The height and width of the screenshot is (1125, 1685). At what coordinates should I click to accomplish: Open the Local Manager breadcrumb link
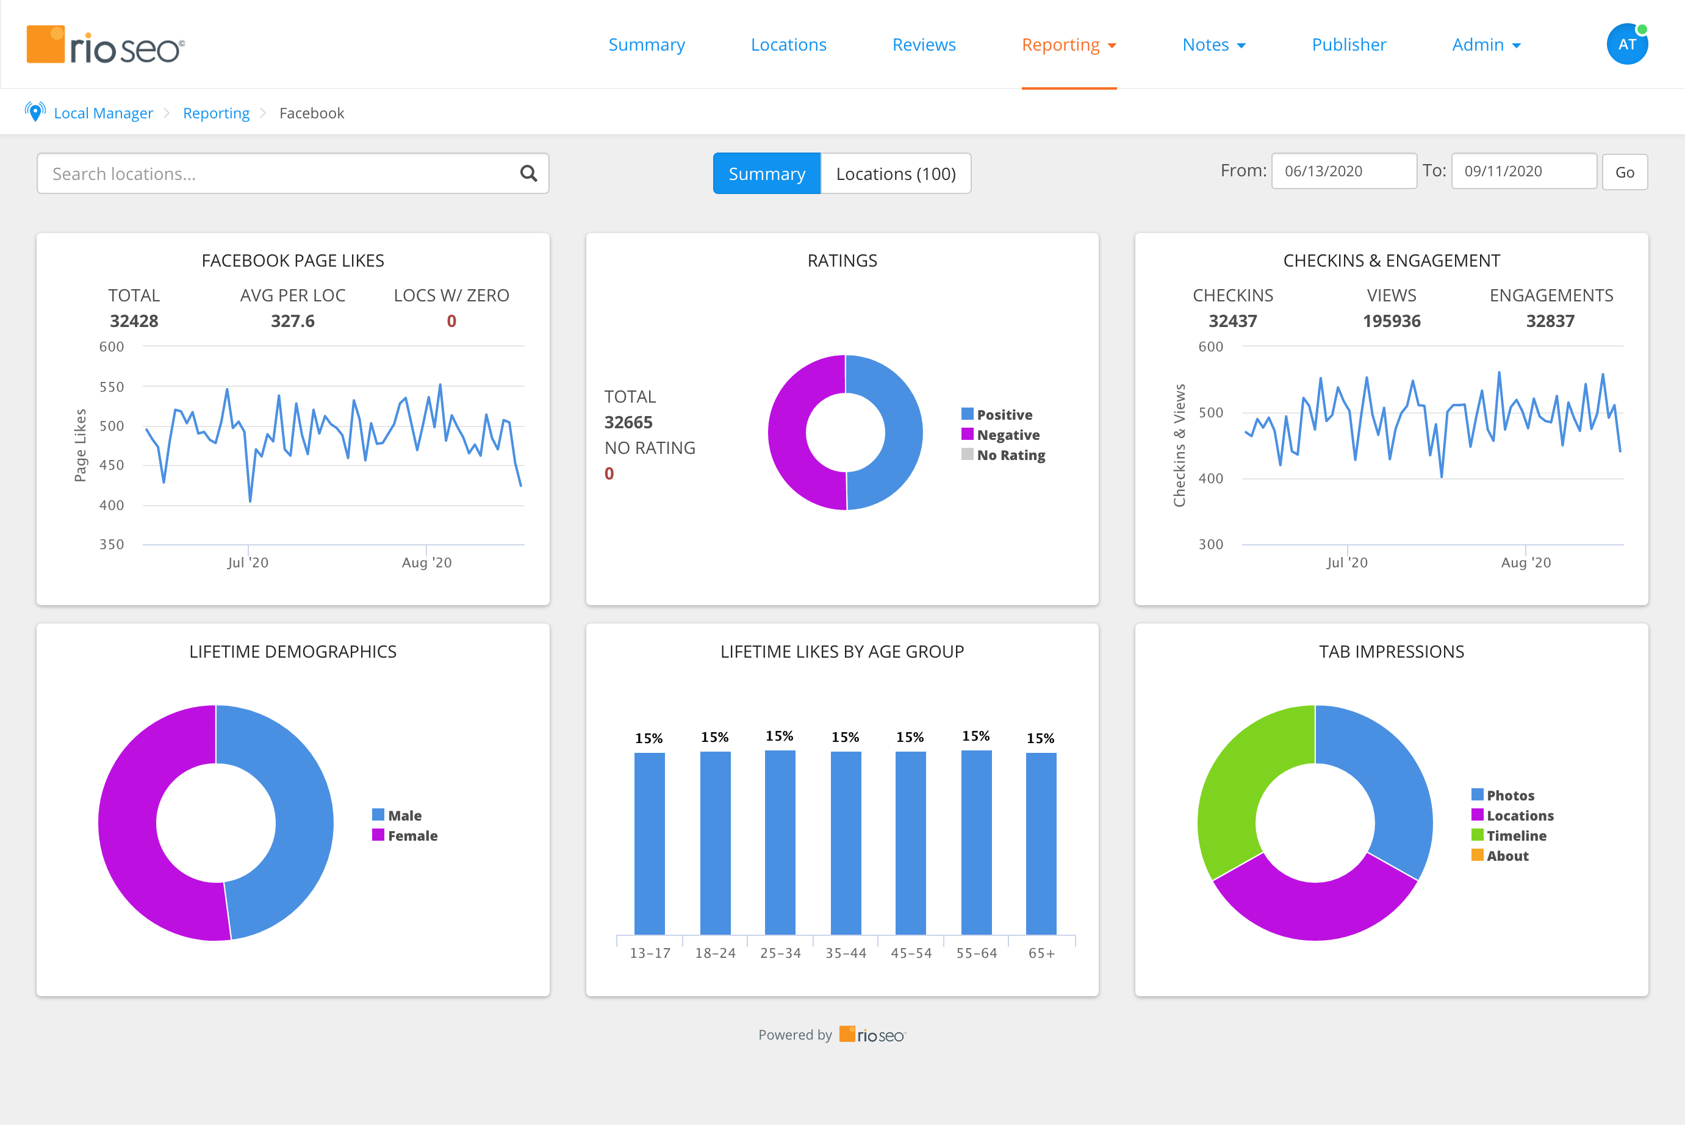tap(103, 113)
